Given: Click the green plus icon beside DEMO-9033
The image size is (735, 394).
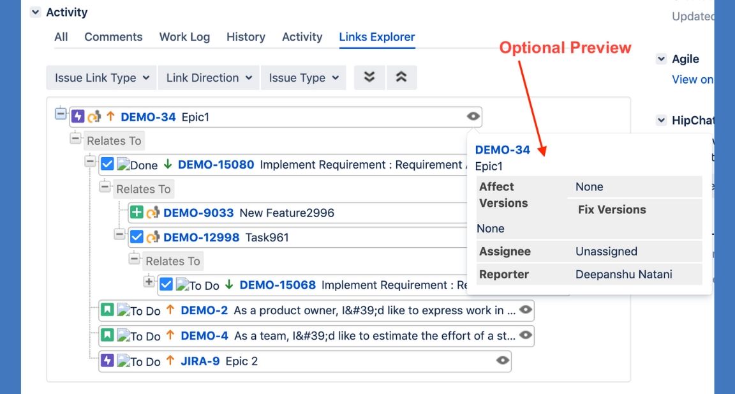Looking at the screenshot, I should pyautogui.click(x=137, y=213).
